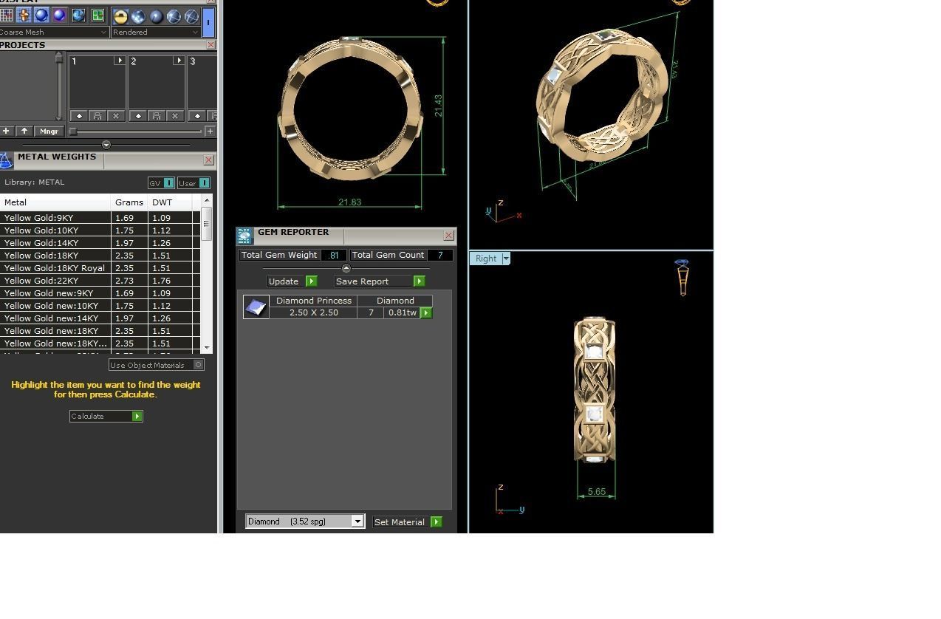Open the Diamond (3.52 spg) material dropdown
Viewport: 941px width, 619px height.
click(x=305, y=521)
